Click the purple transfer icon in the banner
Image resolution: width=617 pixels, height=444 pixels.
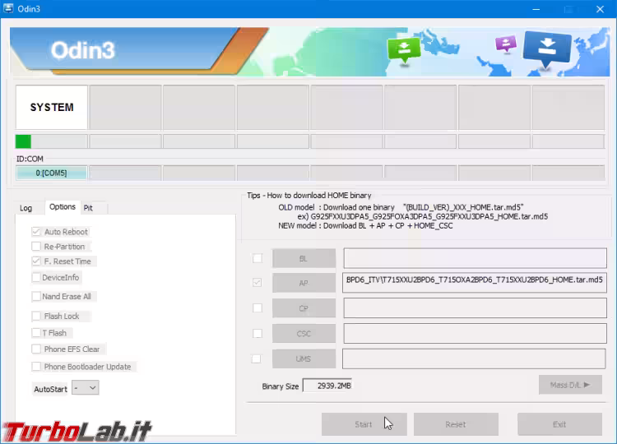[506, 44]
